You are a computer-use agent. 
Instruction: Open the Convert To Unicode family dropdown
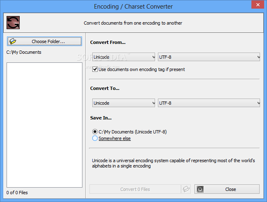[123, 103]
